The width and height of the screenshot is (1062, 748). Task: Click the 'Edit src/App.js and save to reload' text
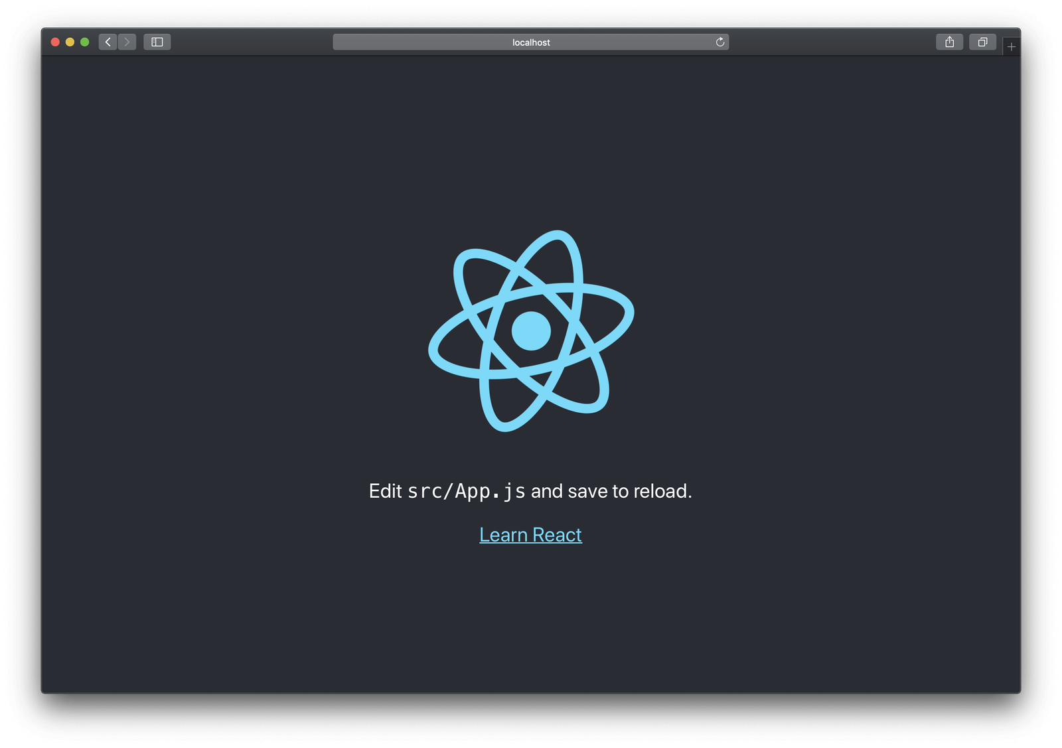pos(531,491)
